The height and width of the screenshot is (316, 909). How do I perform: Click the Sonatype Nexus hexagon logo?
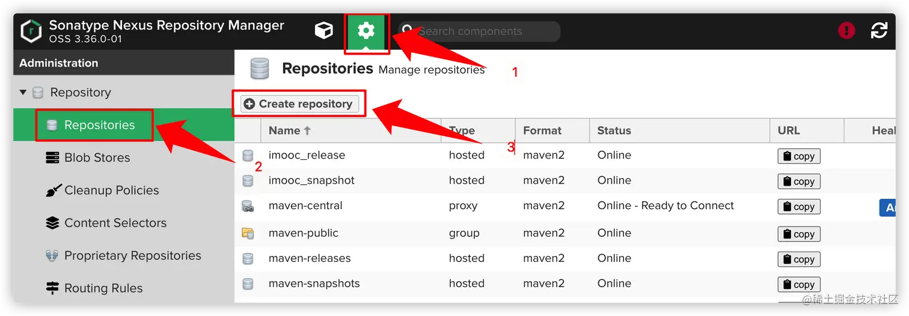click(31, 31)
